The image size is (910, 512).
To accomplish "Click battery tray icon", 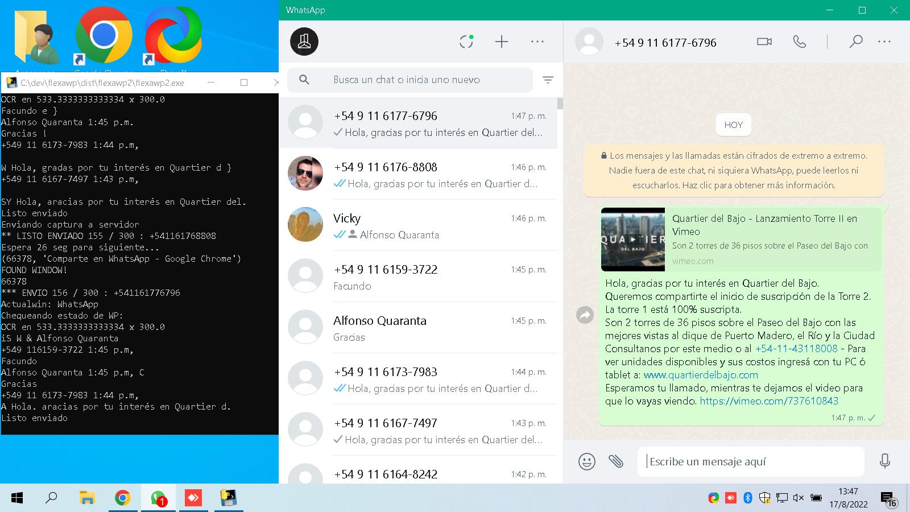I will click(816, 498).
